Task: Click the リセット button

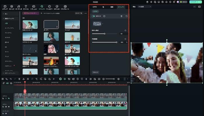Action: [95, 72]
